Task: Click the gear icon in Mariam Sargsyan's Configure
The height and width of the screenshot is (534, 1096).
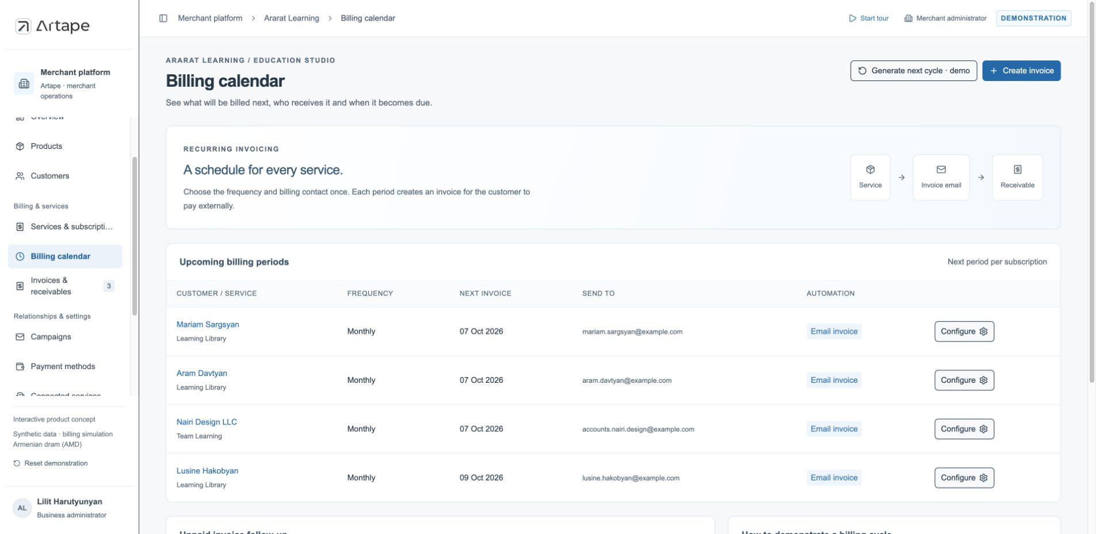Action: pos(983,332)
